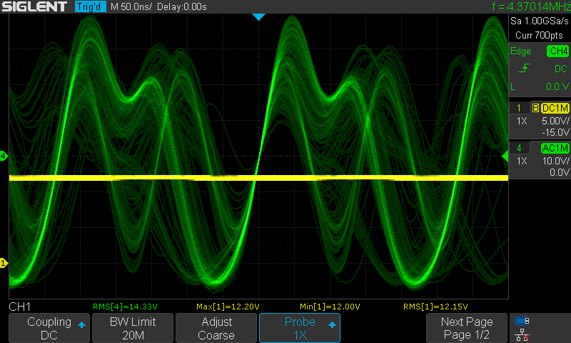The image size is (571, 343).
Task: Open the Probe 1X selector
Action: (300, 328)
